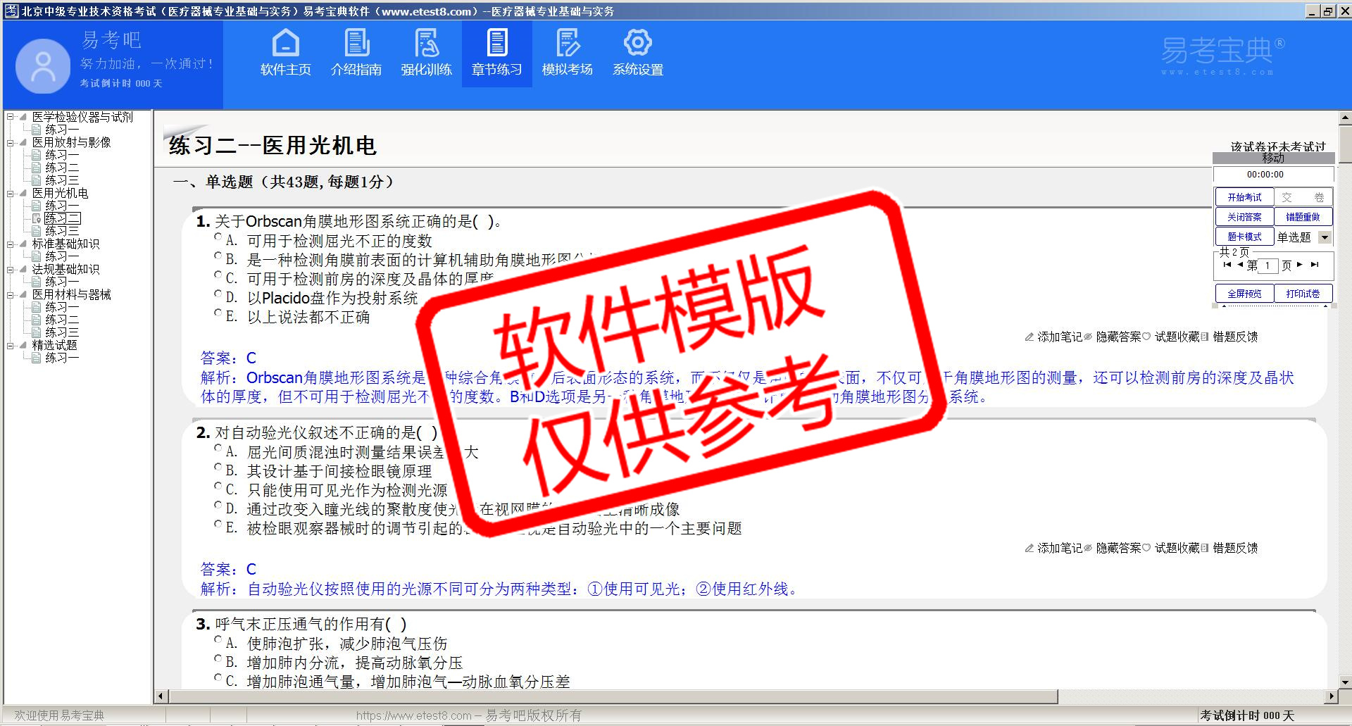Click the 打印试卷 button
Image resolution: width=1352 pixels, height=726 pixels.
(x=1303, y=294)
